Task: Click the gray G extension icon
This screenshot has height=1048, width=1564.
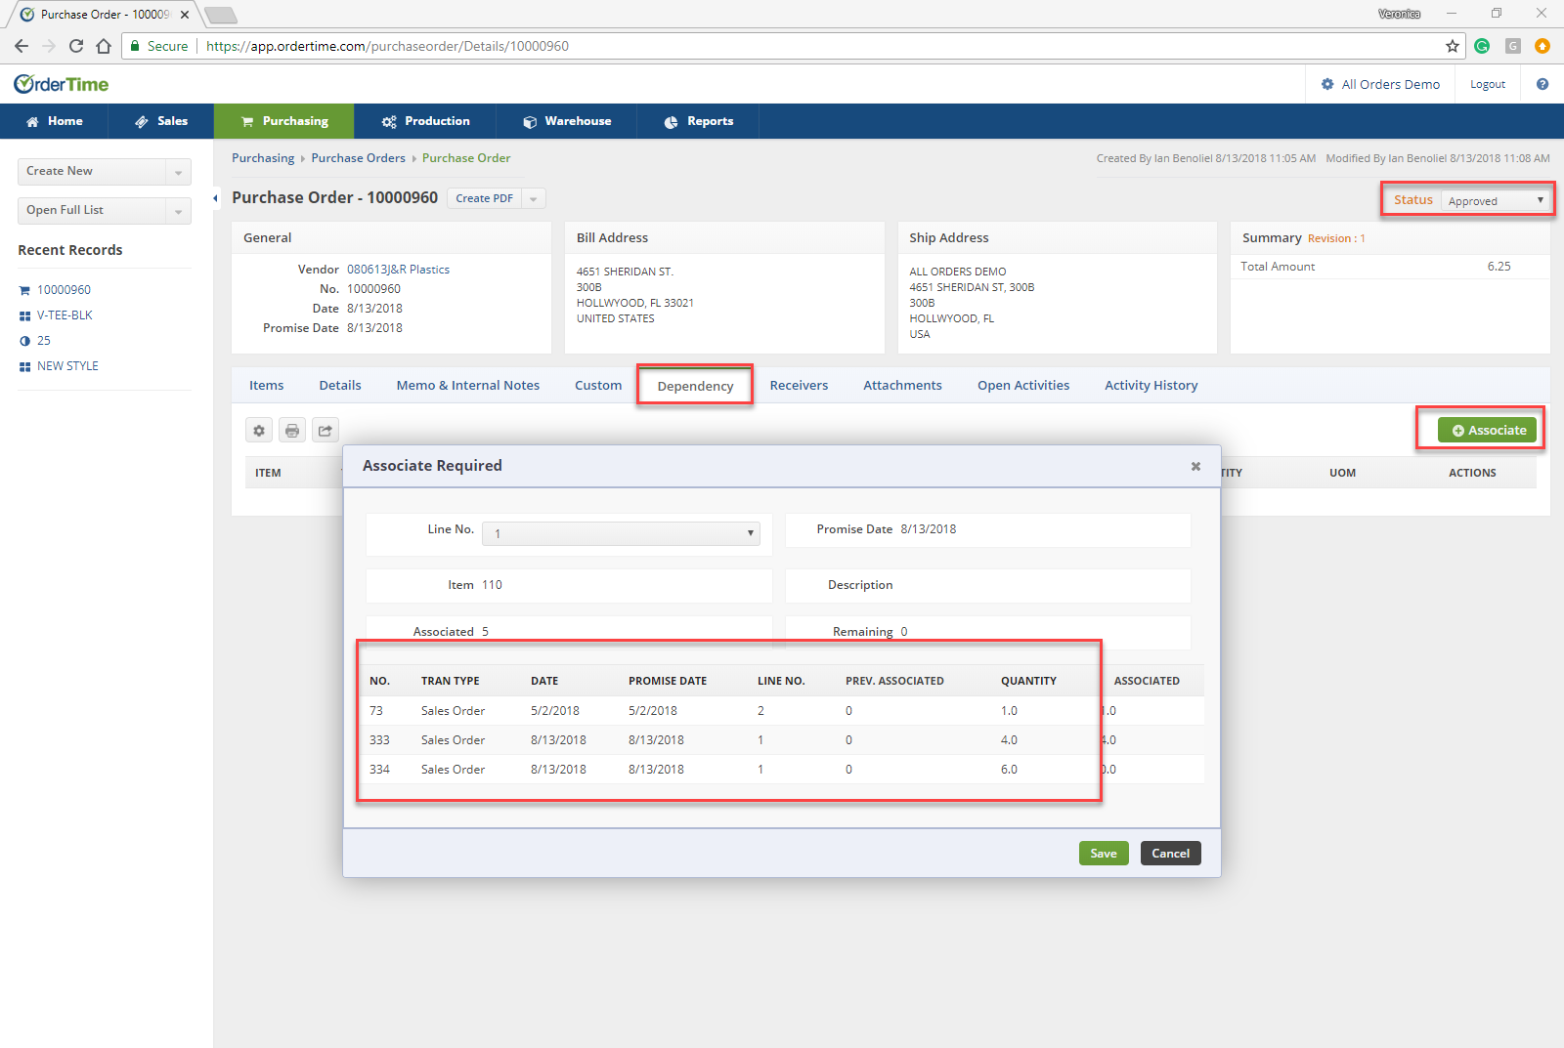Action: click(1513, 46)
